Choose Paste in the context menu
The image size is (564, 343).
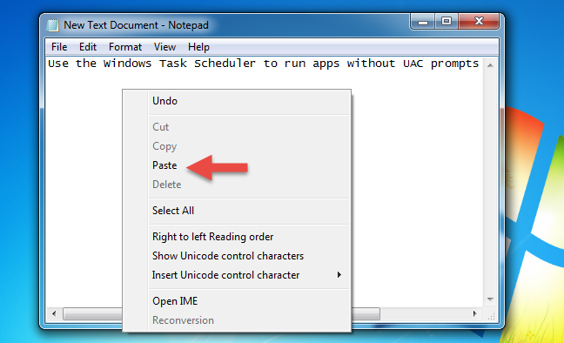(x=237, y=165)
